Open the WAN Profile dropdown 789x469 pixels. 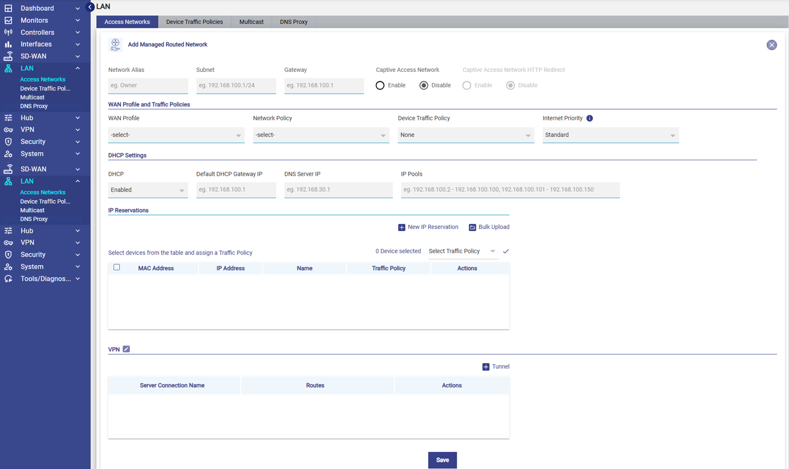tap(176, 135)
